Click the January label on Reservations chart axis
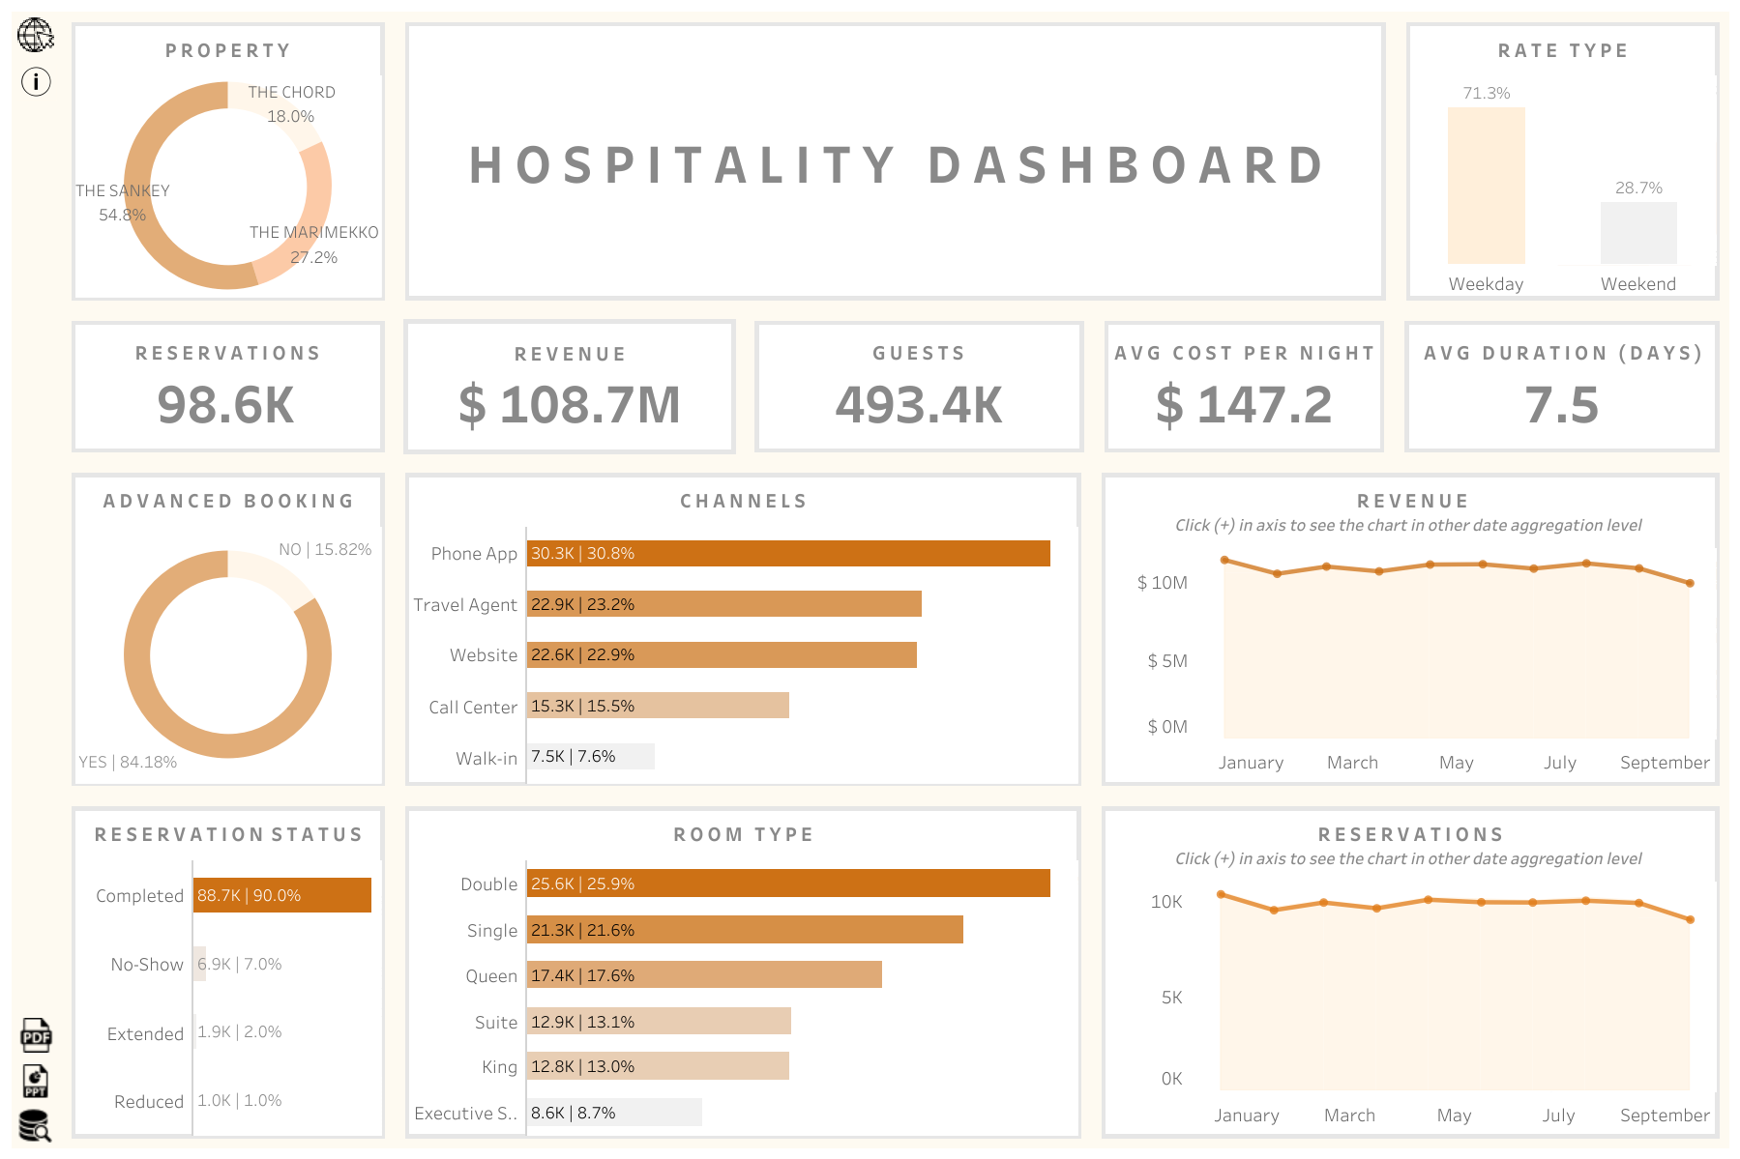The width and height of the screenshot is (1740, 1159). [x=1246, y=1116]
